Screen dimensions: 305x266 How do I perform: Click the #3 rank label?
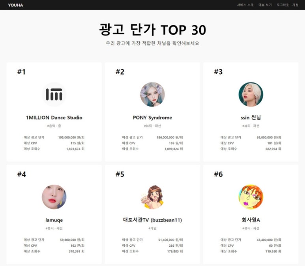(218, 72)
